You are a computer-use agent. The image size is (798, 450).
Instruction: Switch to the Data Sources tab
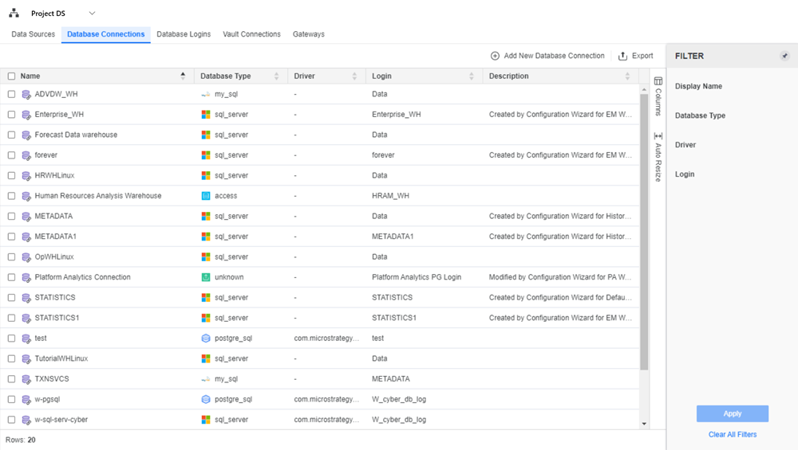point(33,34)
